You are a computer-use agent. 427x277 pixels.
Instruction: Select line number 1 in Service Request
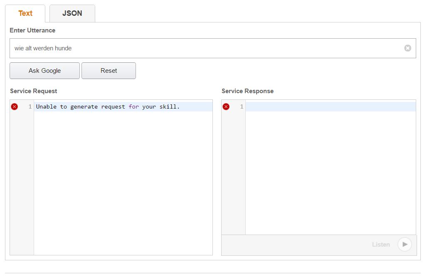30,107
